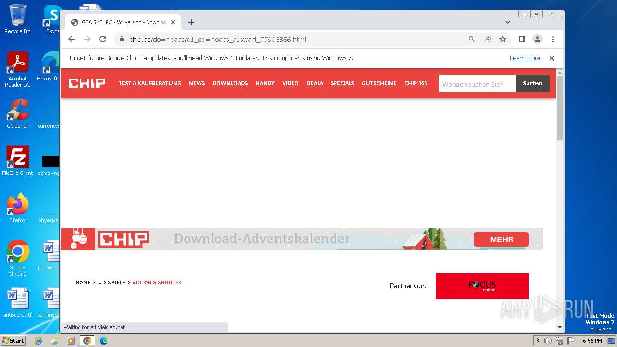617x347 pixels.
Task: Click the CHIP logo in header
Action: point(87,83)
